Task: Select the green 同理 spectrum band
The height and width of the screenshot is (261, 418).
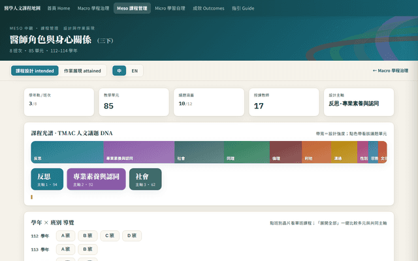Action: pyautogui.click(x=247, y=152)
